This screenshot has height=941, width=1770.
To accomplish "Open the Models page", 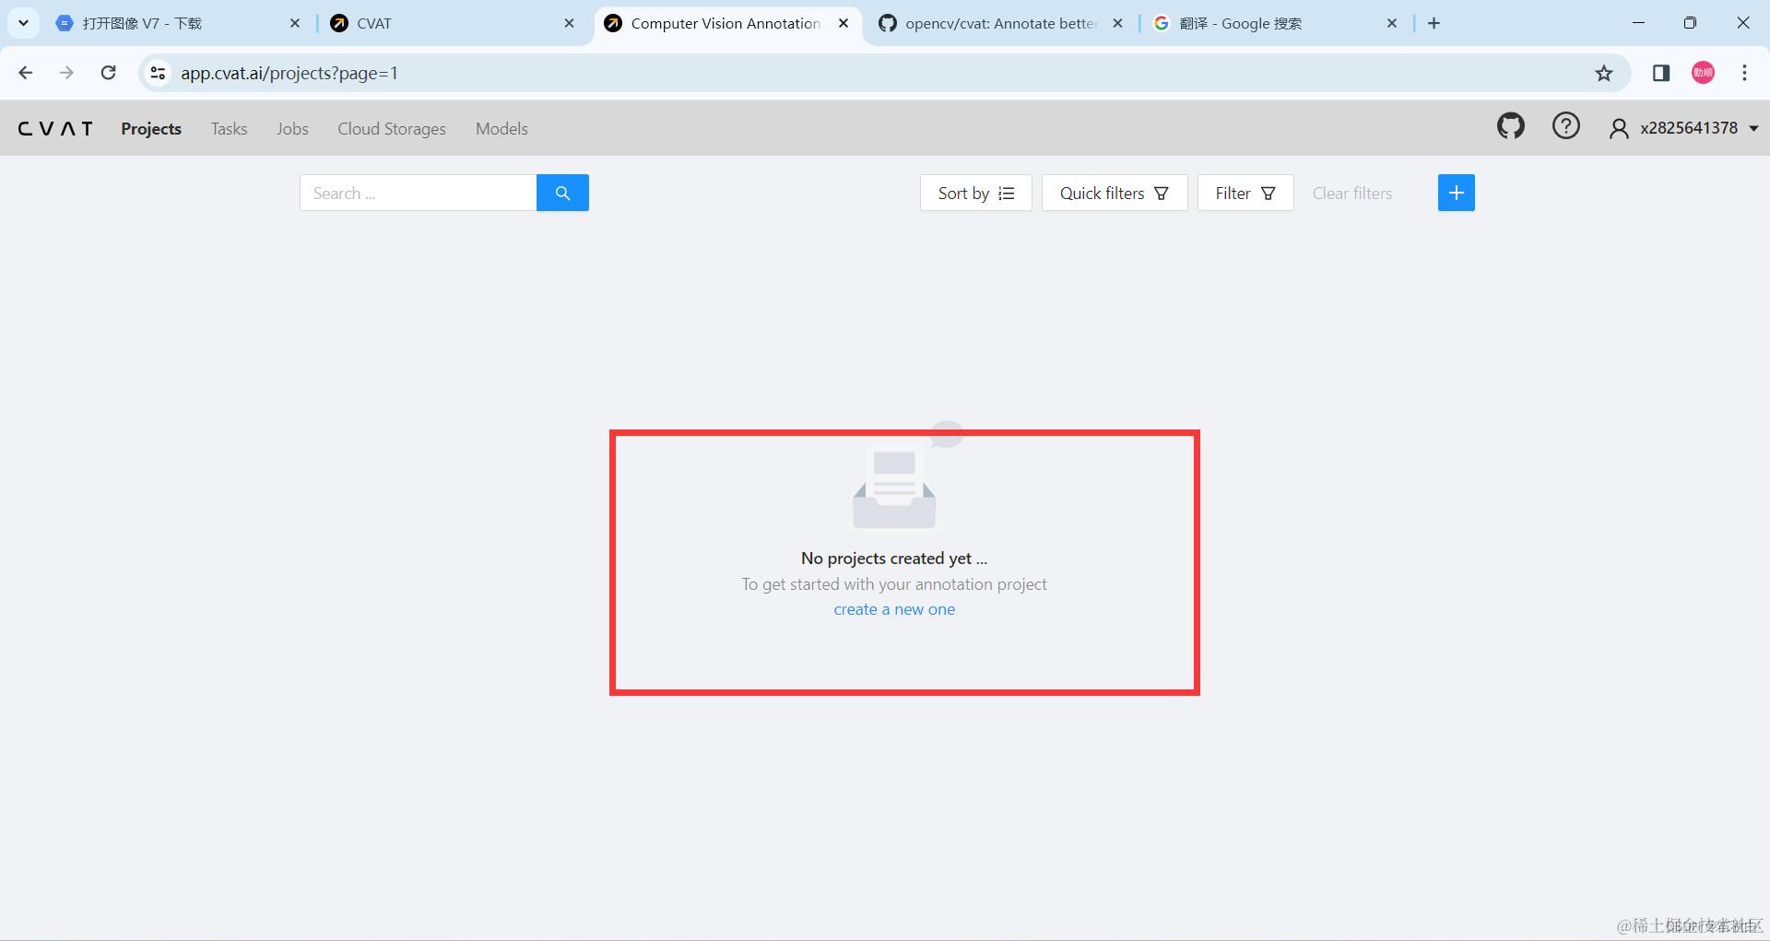I will pos(501,129).
